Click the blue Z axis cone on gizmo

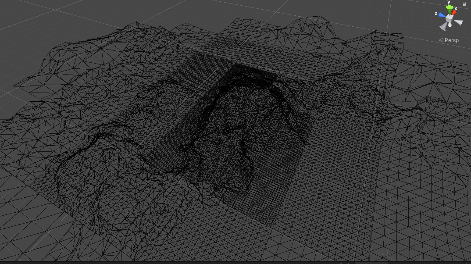point(442,15)
